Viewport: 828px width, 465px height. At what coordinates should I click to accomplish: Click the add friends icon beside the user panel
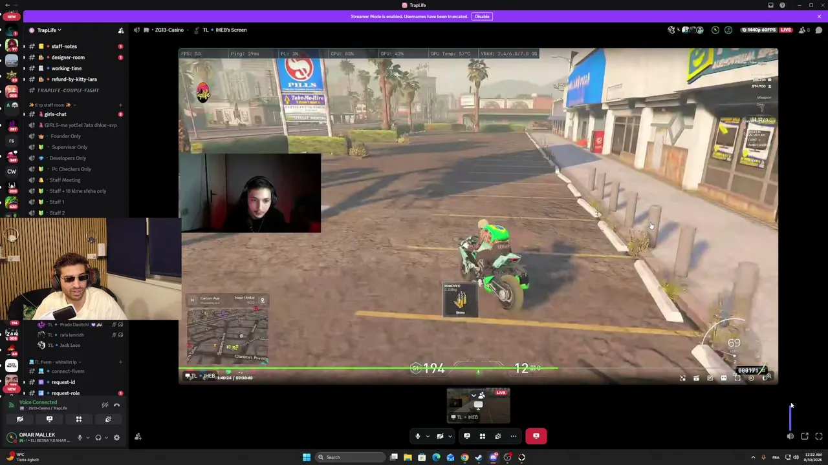click(x=138, y=437)
